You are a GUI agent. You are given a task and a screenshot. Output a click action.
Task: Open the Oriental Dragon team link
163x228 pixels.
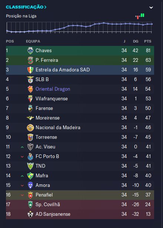[x=53, y=89]
